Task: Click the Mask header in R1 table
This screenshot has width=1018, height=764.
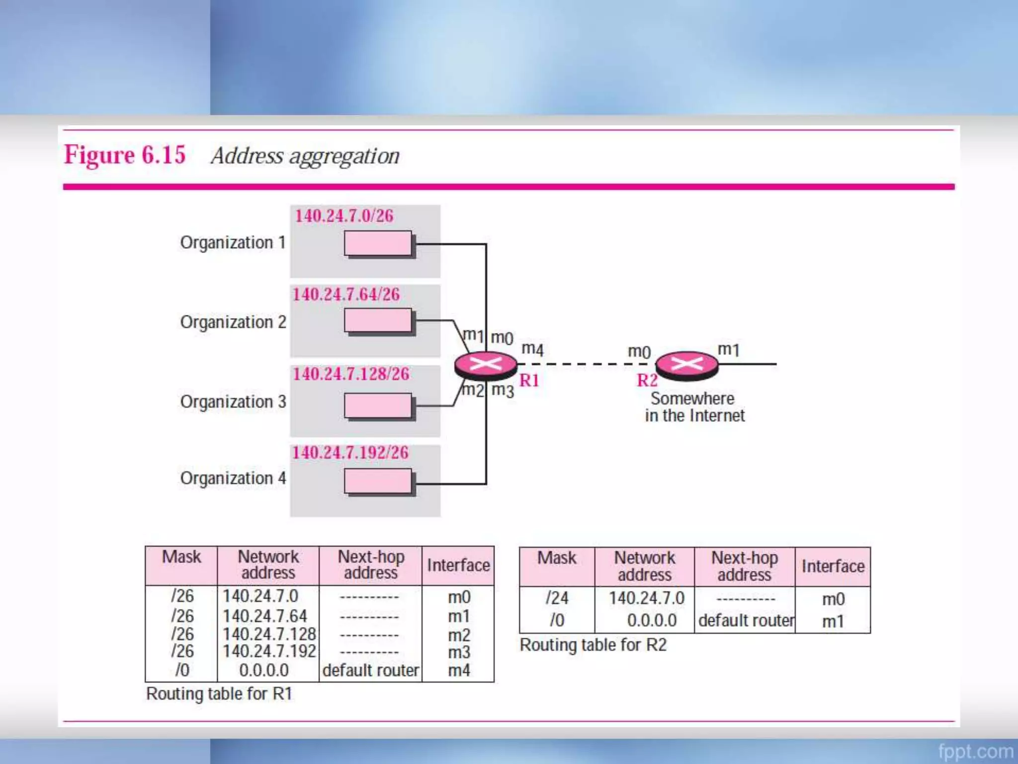Action: [x=181, y=557]
